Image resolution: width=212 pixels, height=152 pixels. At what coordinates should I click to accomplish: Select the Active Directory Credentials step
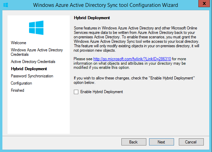(33, 62)
